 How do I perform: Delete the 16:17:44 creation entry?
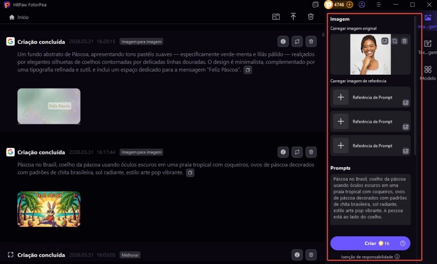click(x=311, y=152)
